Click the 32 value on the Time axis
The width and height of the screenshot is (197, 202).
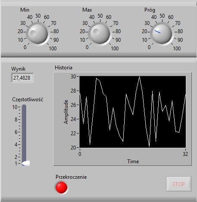pos(185,154)
